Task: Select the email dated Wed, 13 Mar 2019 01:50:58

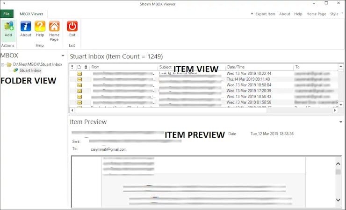Action: [204, 102]
